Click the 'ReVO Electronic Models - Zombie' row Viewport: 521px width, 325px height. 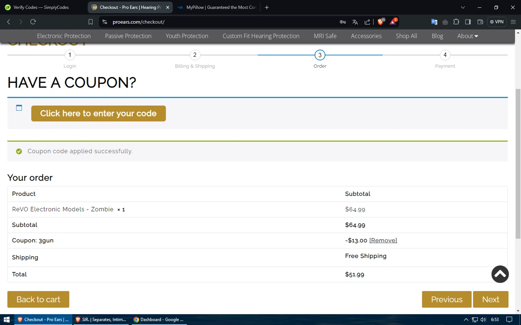point(257,209)
